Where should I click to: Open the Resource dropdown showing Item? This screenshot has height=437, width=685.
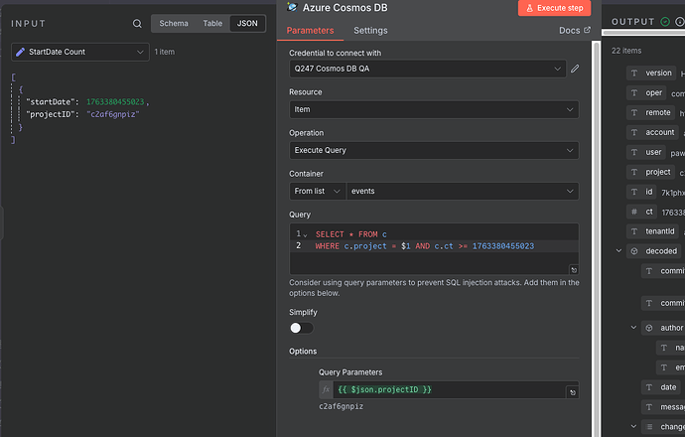434,110
